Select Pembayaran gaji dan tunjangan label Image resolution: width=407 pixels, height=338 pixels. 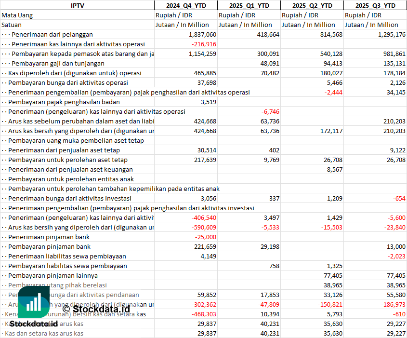[x=58, y=63]
